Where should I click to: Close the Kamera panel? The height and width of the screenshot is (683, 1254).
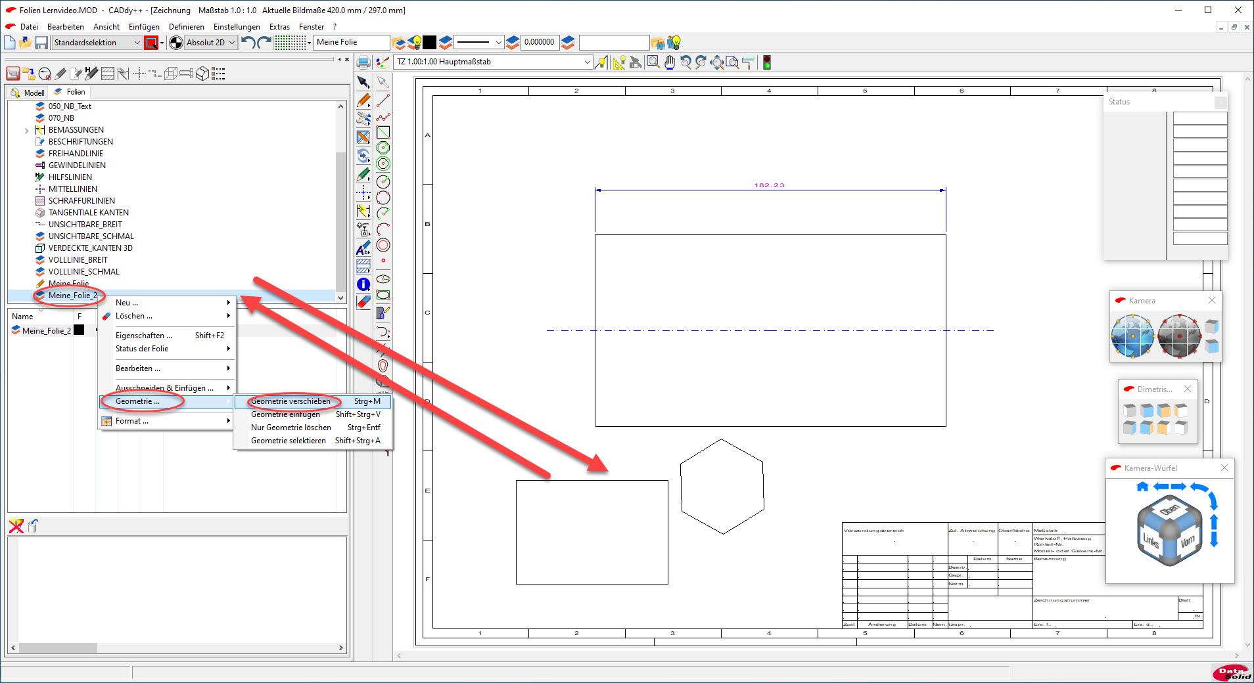[x=1212, y=300]
